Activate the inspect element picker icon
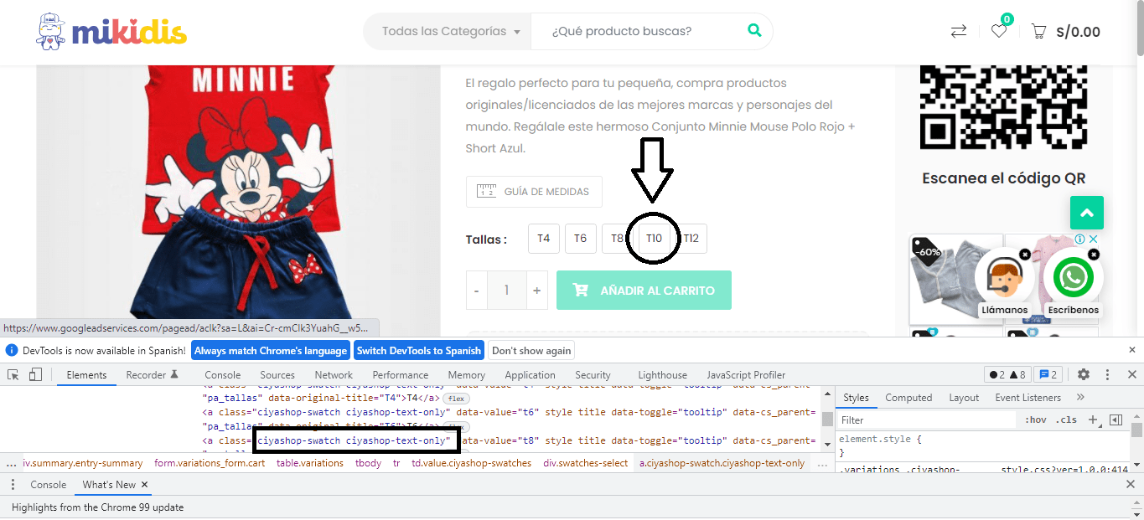The image size is (1144, 520). [14, 374]
